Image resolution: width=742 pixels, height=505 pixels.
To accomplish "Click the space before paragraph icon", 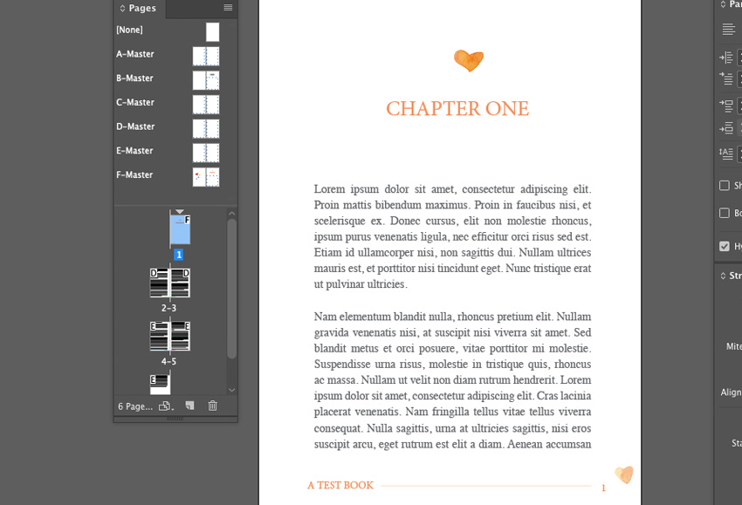I will click(727, 104).
